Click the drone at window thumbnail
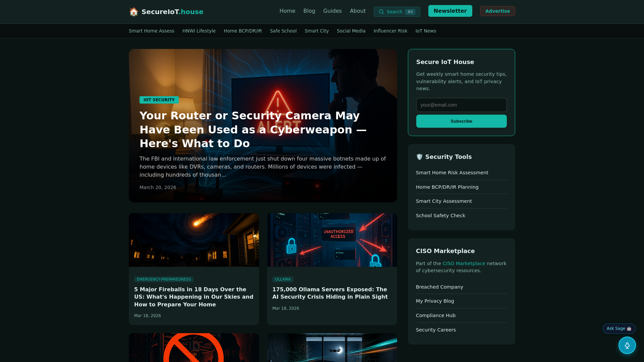 point(332,348)
